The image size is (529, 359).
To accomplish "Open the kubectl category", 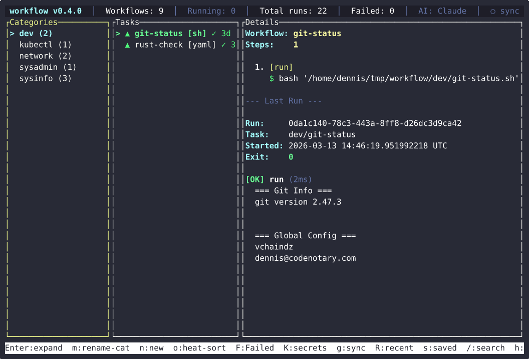I will click(x=45, y=45).
